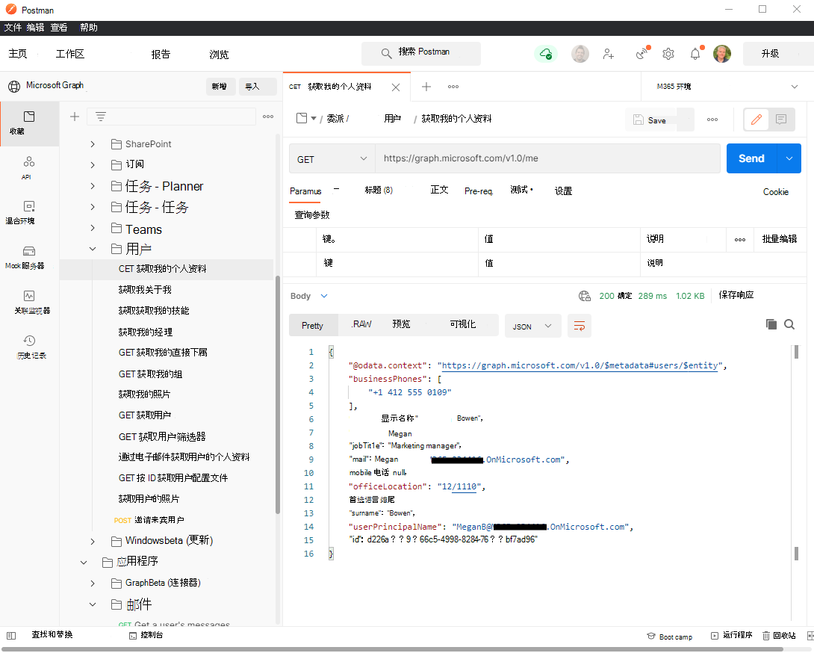
Task: Open the 帮助 menu
Action: [x=89, y=28]
